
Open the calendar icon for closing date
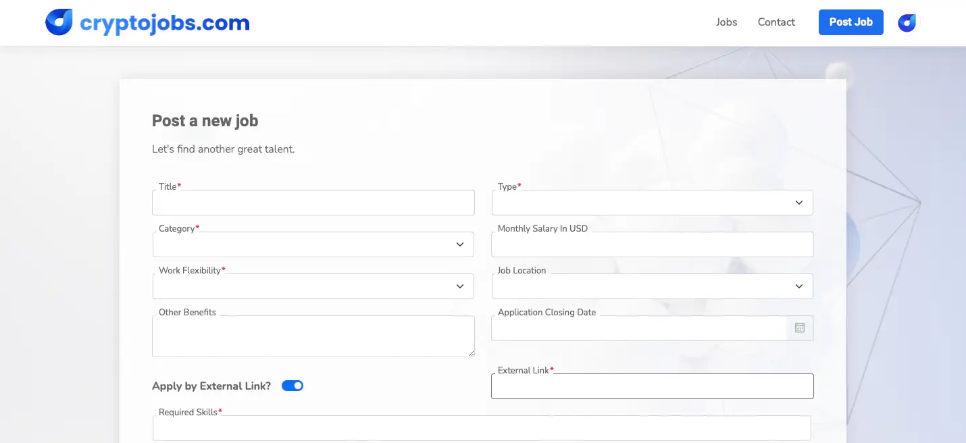click(800, 328)
